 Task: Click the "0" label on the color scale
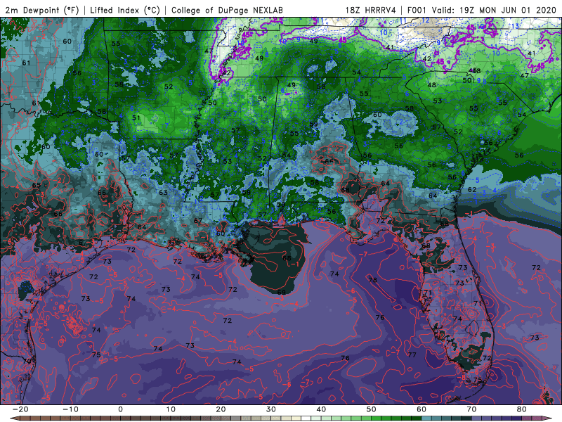click(x=120, y=409)
